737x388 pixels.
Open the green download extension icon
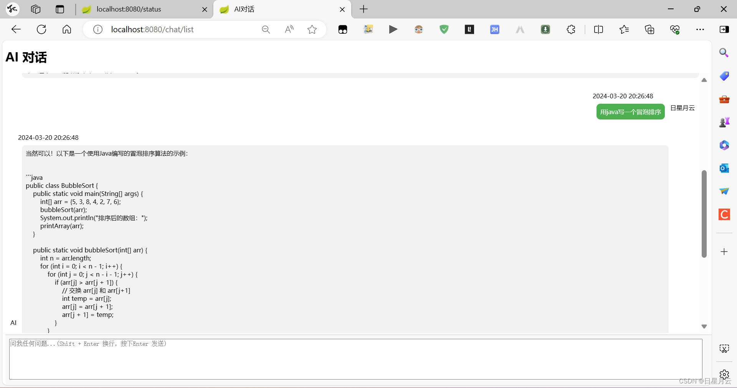(x=545, y=30)
